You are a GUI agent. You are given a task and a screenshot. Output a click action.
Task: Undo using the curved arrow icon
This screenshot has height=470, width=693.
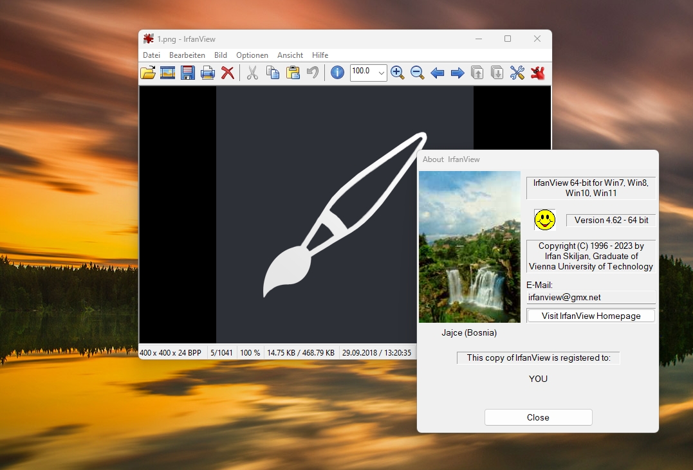click(313, 73)
